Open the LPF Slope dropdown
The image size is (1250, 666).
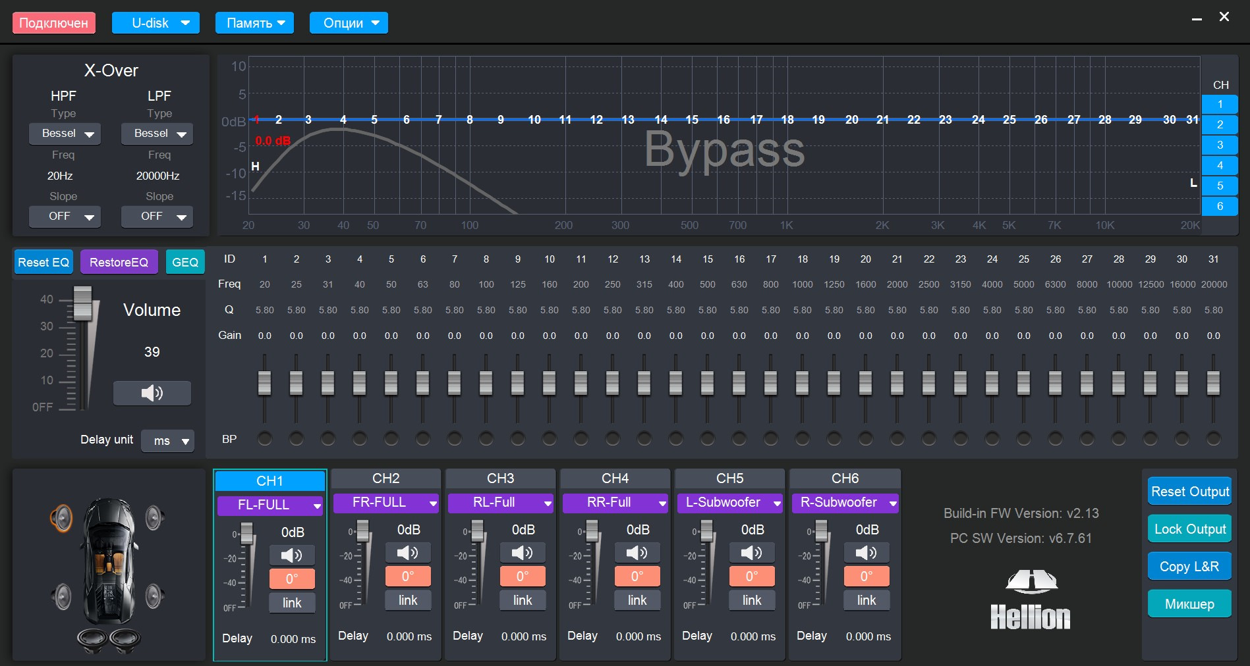click(157, 217)
